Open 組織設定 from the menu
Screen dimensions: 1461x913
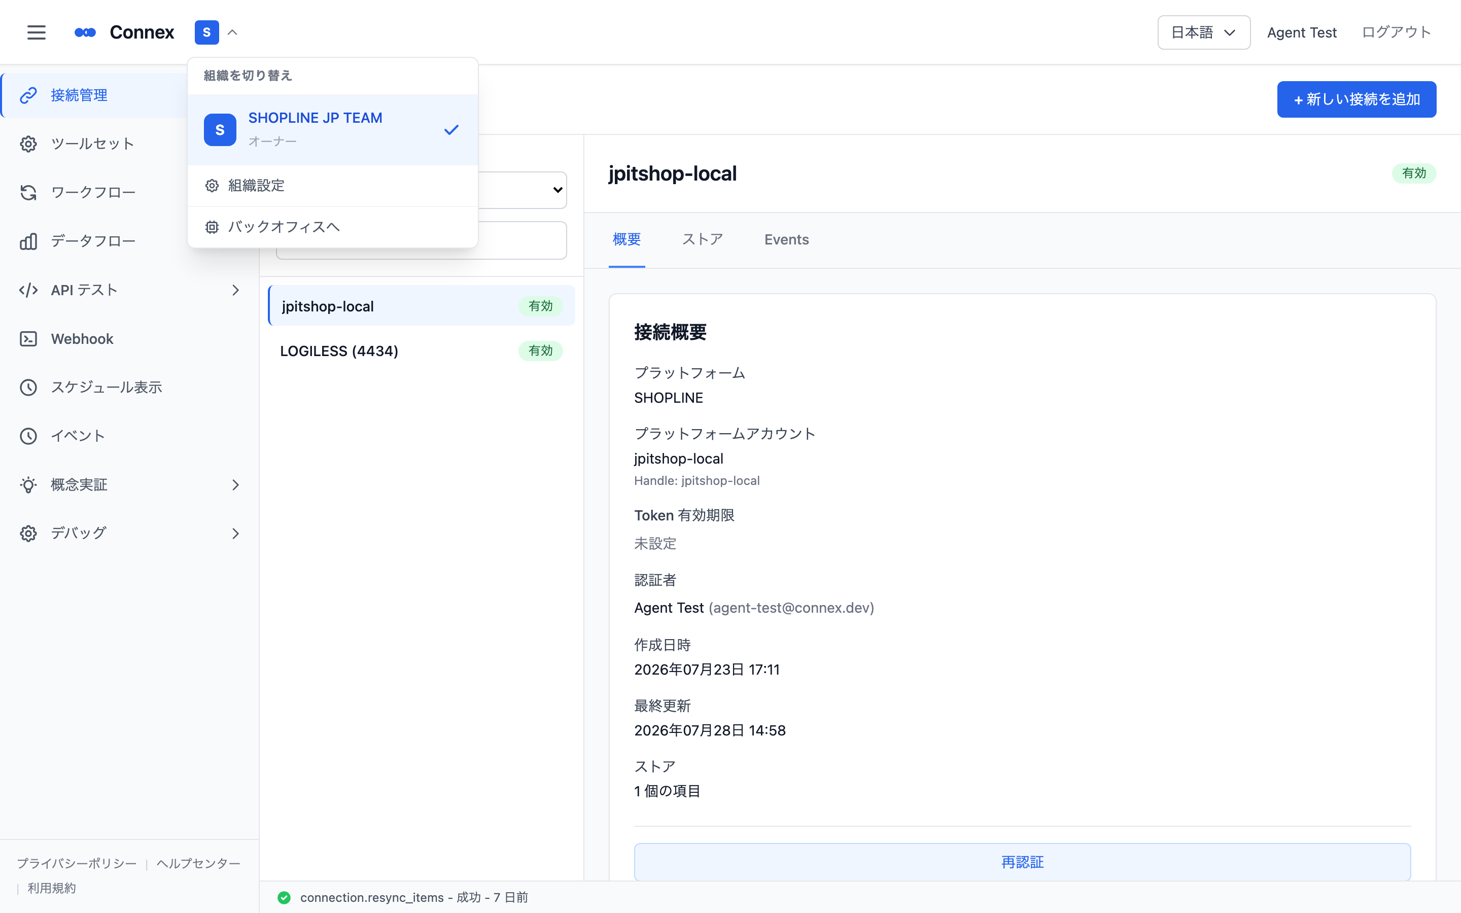coord(333,185)
